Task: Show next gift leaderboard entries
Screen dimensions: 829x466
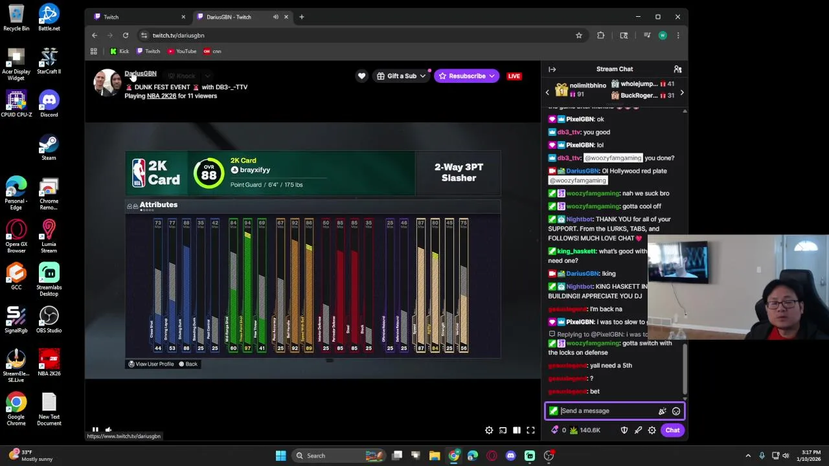Action: pyautogui.click(x=681, y=93)
